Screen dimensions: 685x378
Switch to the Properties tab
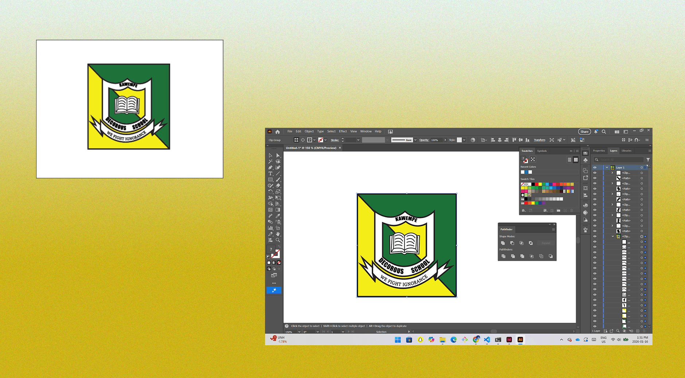[599, 151]
